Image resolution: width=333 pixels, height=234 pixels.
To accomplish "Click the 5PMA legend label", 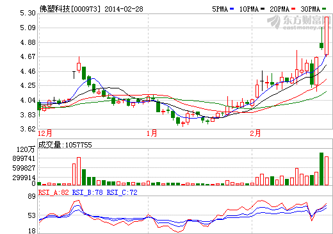I will coord(220,9).
